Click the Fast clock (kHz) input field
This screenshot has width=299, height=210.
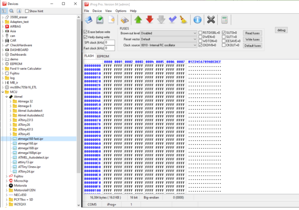click(x=110, y=48)
